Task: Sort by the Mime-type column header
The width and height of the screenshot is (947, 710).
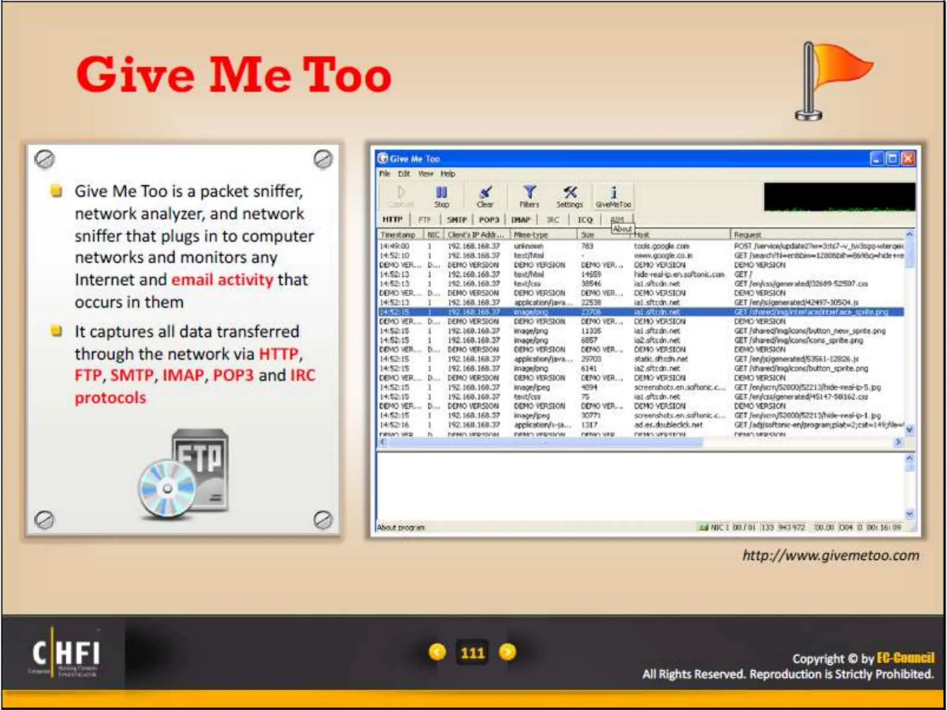Action: (x=544, y=235)
